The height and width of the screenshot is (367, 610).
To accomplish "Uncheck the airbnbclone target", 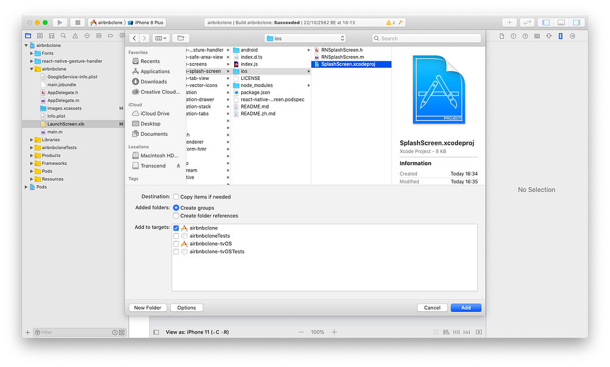I will pyautogui.click(x=176, y=228).
